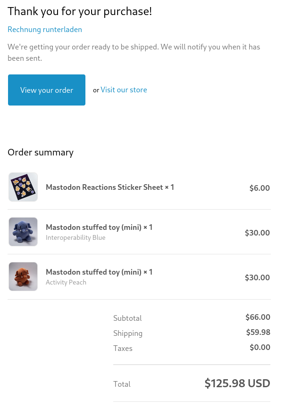Click the Shipping label

click(128, 334)
